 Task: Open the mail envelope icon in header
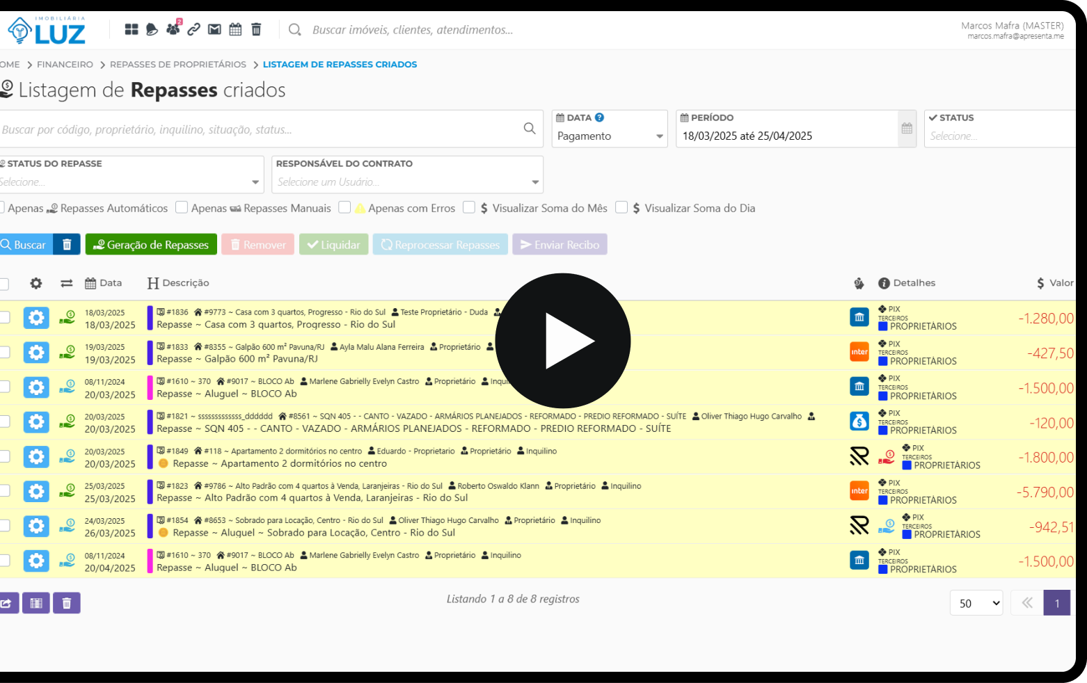pyautogui.click(x=214, y=29)
